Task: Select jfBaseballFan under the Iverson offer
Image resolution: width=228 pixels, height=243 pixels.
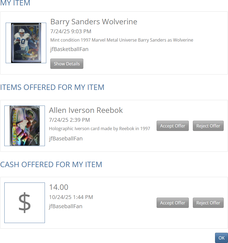Action: pos(66,139)
